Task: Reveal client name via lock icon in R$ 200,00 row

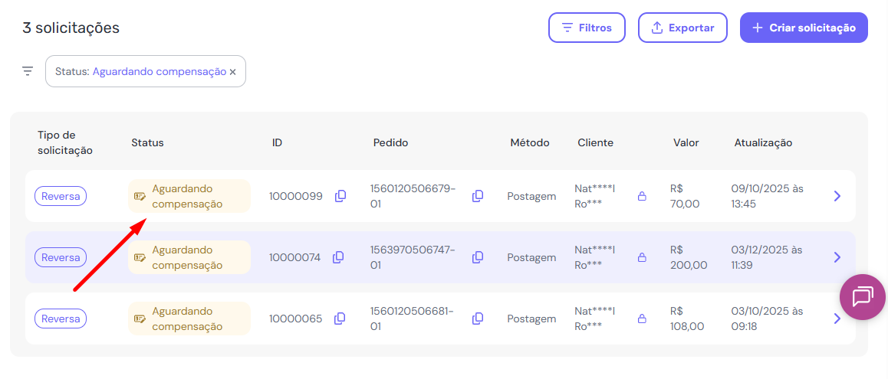Action: click(642, 257)
